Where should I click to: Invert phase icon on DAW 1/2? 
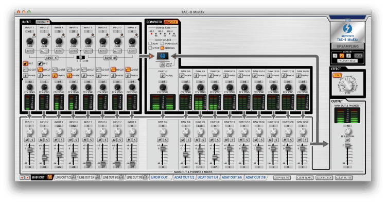[x=163, y=76]
